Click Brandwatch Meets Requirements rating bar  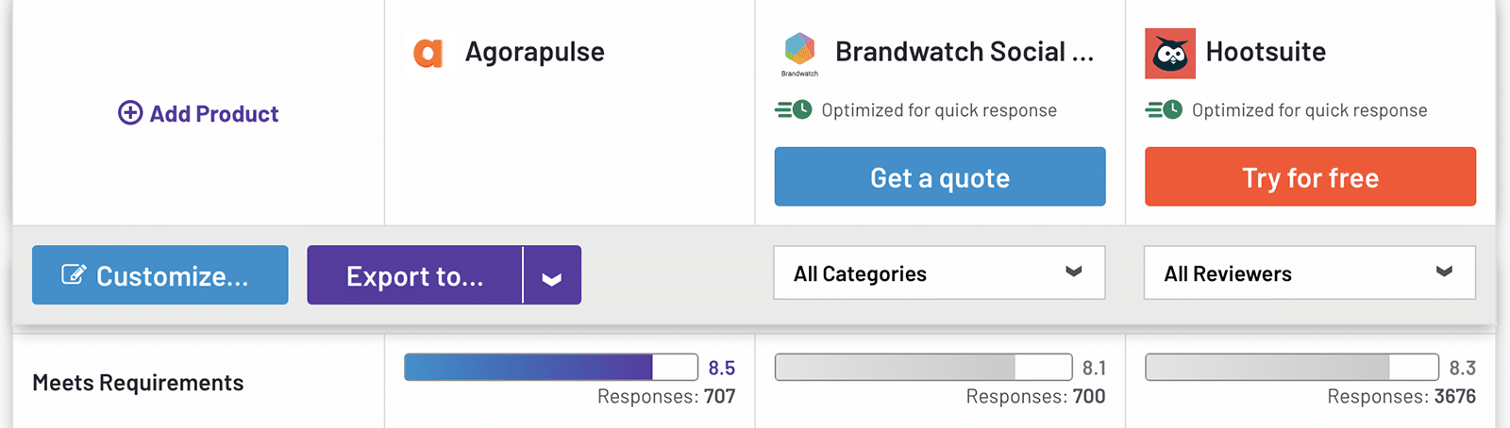[923, 367]
